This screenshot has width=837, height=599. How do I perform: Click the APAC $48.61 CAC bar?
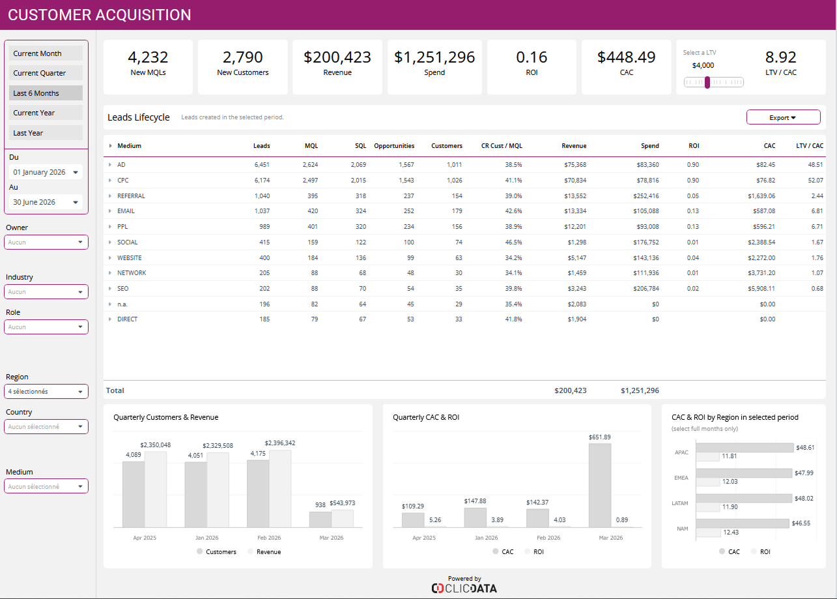click(745, 448)
